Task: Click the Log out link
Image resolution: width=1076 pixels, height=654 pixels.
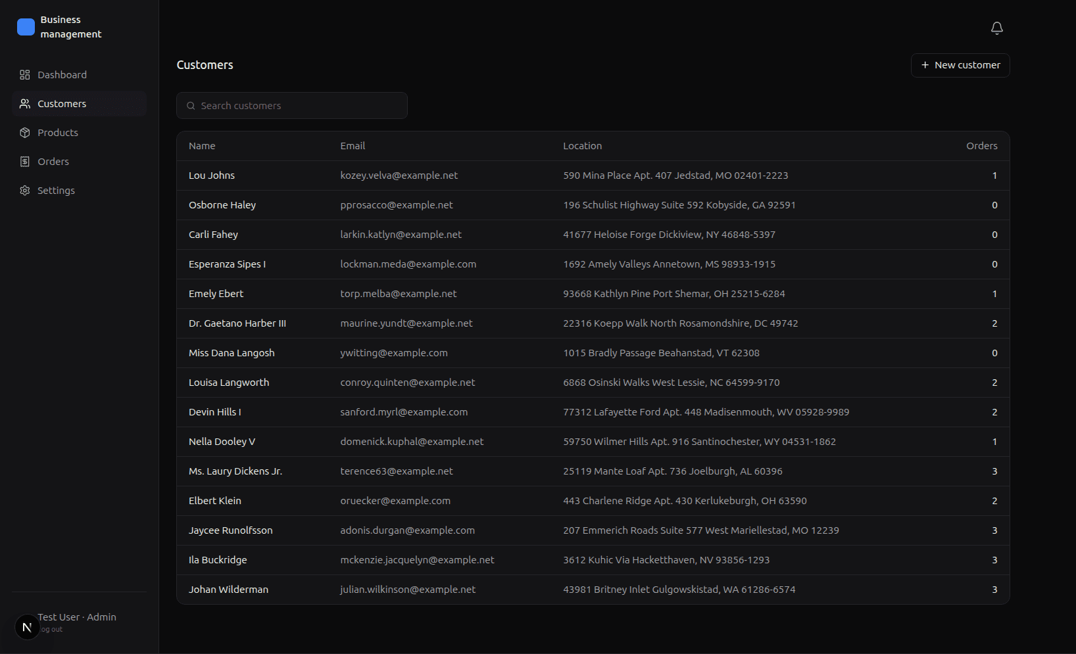Action: tap(51, 629)
